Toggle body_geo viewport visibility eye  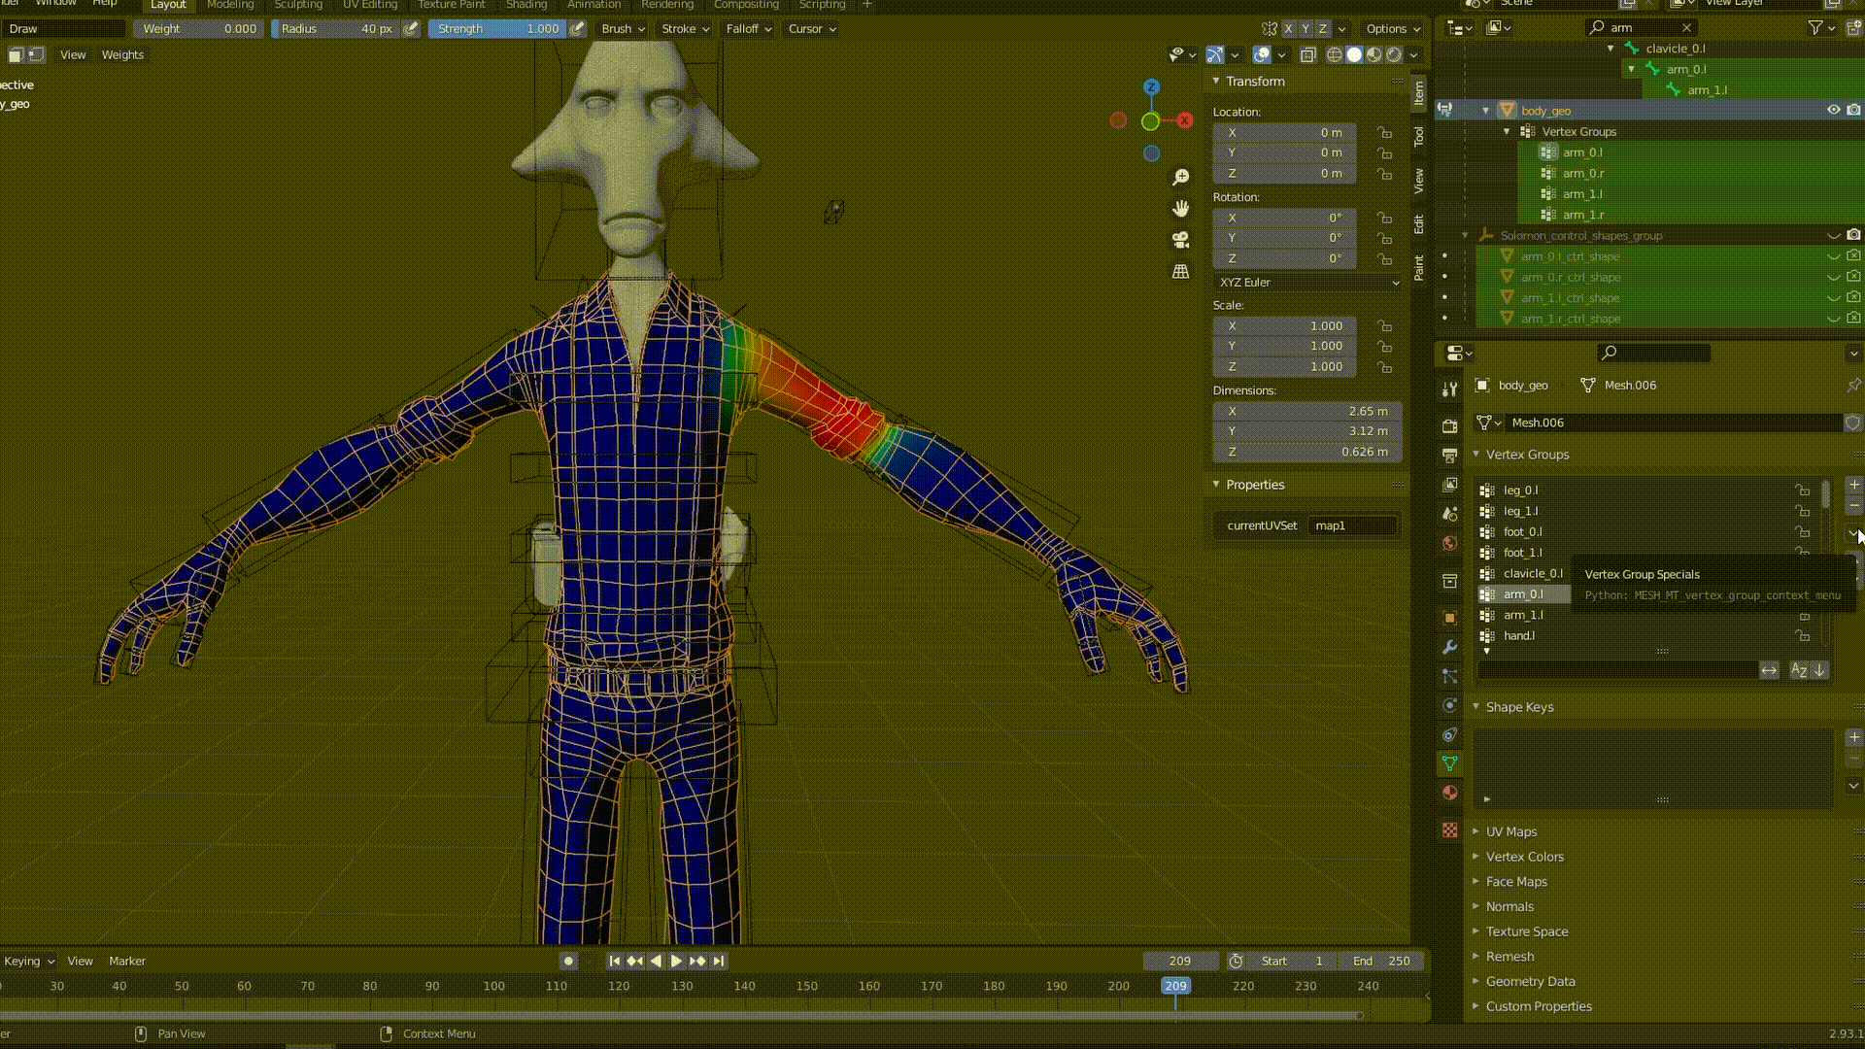(1833, 110)
